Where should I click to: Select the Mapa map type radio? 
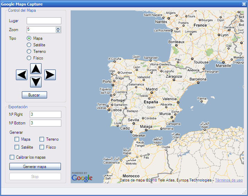[29, 38]
